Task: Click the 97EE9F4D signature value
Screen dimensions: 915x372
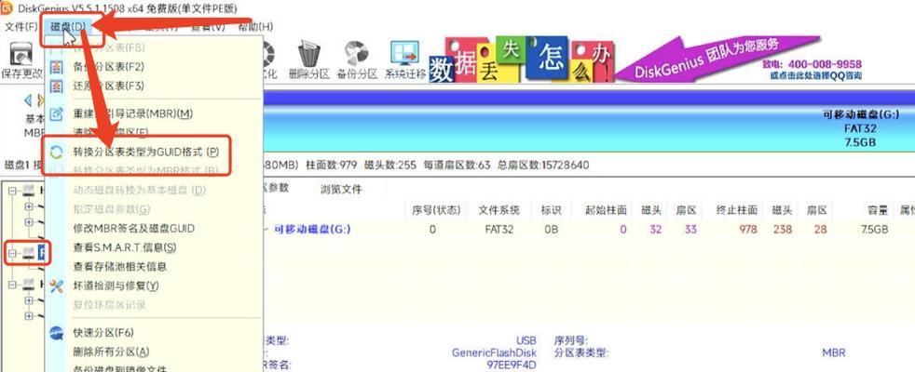Action: [512, 365]
